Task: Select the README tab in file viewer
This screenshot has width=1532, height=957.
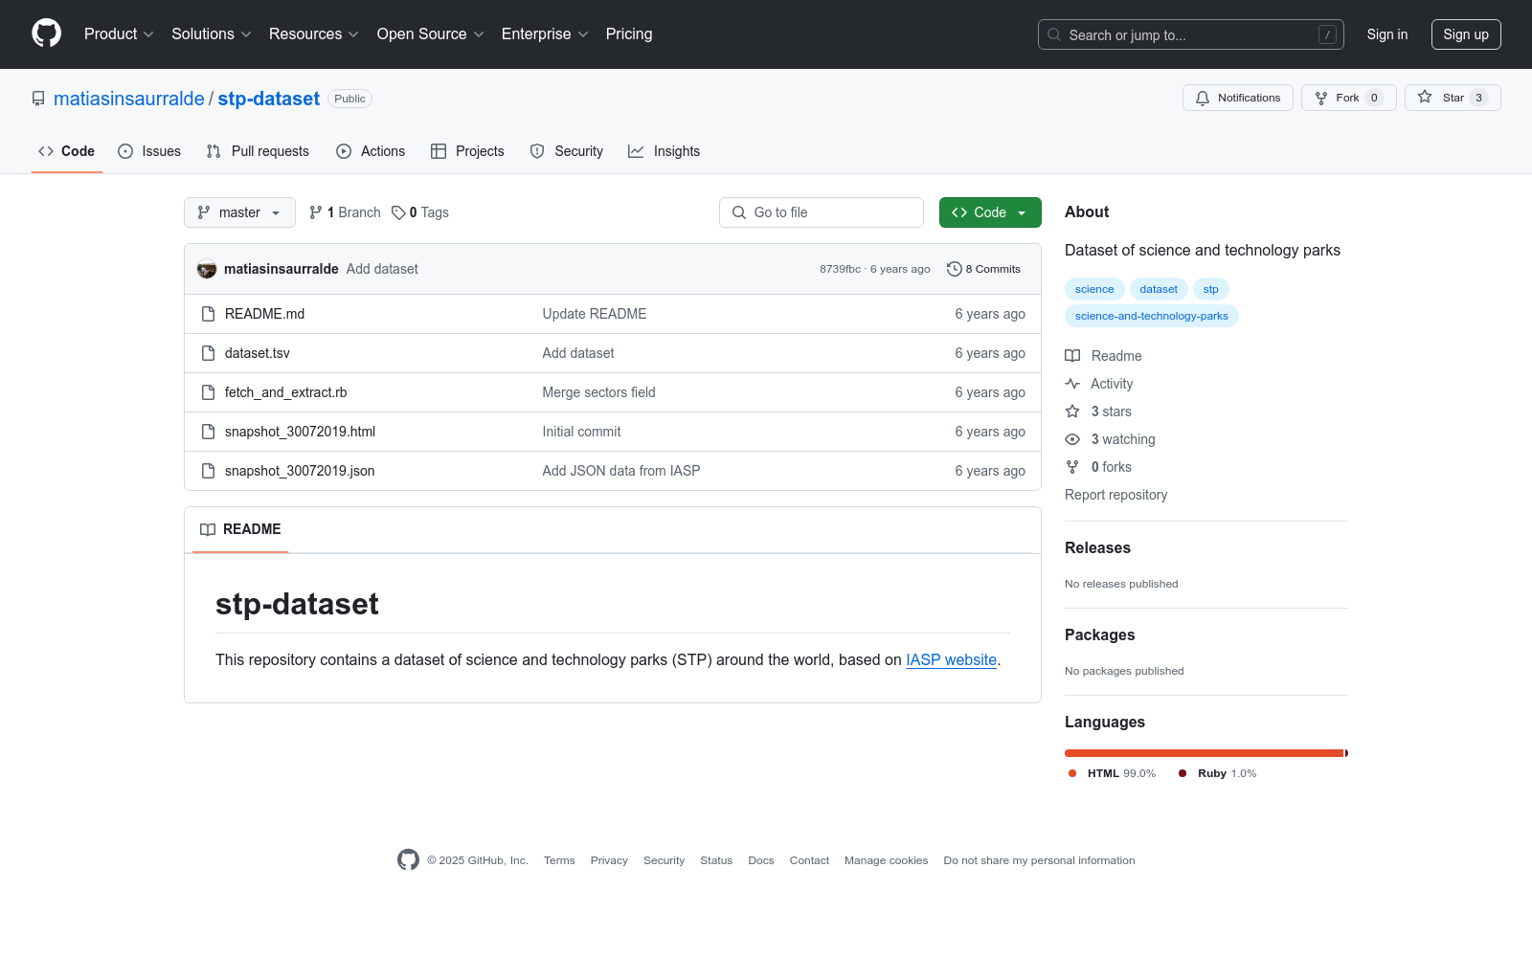Action: pyautogui.click(x=240, y=529)
